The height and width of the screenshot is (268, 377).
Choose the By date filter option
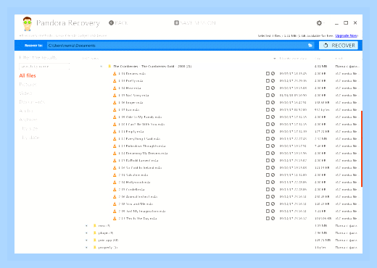[30, 138]
